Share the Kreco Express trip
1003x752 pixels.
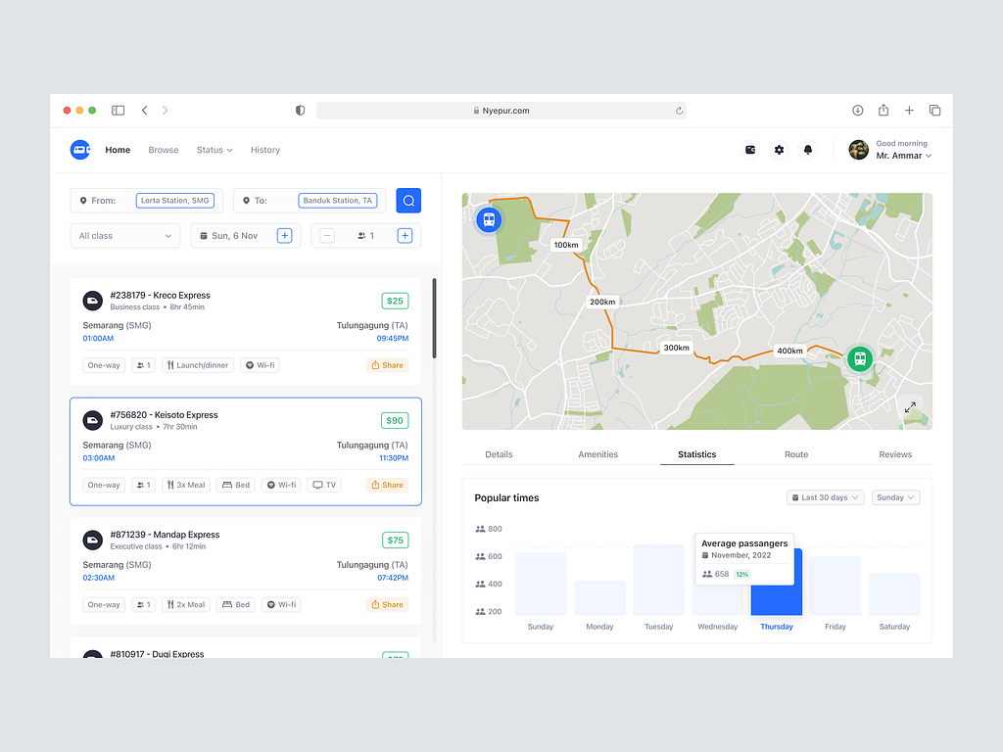tap(387, 365)
